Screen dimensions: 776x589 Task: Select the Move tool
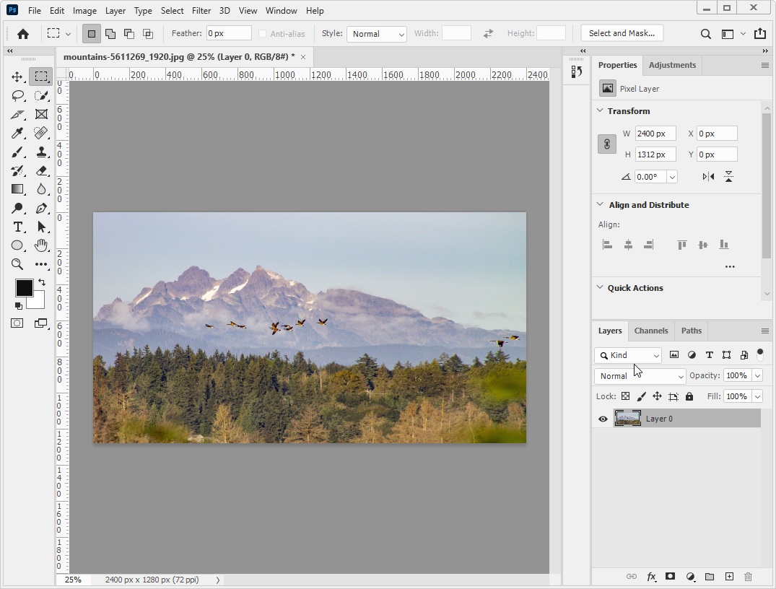17,77
